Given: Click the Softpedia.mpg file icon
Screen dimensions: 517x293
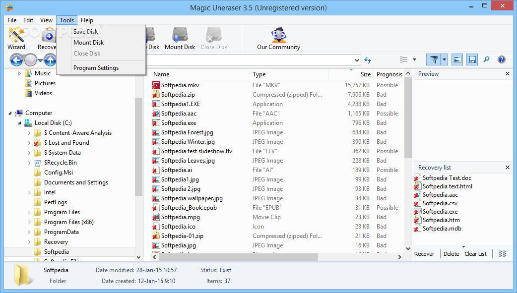Looking at the screenshot, I should click(x=156, y=217).
